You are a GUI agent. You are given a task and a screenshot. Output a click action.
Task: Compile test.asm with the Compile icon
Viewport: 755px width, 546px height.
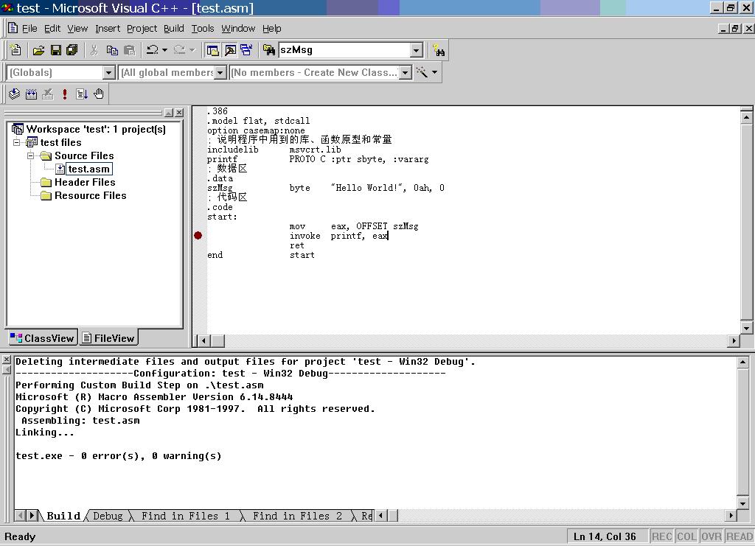[15, 94]
